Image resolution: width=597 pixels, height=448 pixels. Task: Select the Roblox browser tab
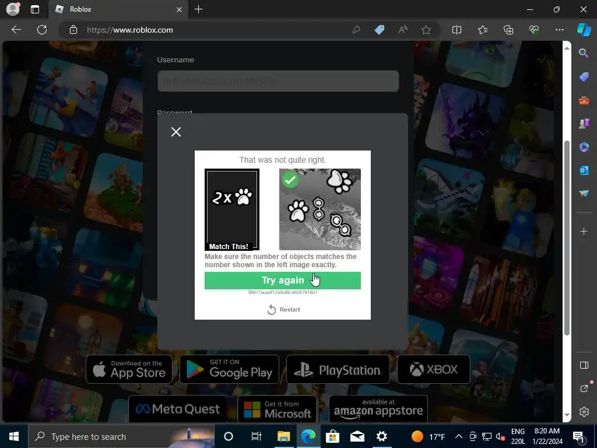pyautogui.click(x=118, y=9)
